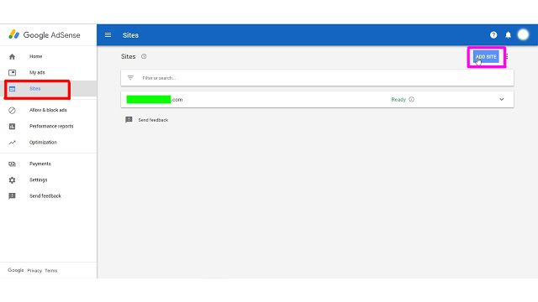The height and width of the screenshot is (302, 538).
Task: Click the Sites title in blue header
Action: tap(131, 35)
